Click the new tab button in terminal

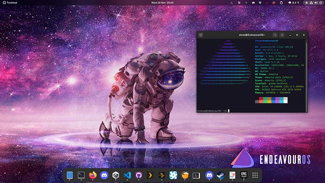point(201,35)
